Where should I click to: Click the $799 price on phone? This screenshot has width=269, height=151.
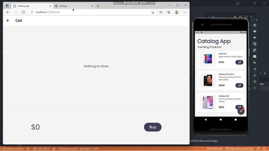pos(221,62)
